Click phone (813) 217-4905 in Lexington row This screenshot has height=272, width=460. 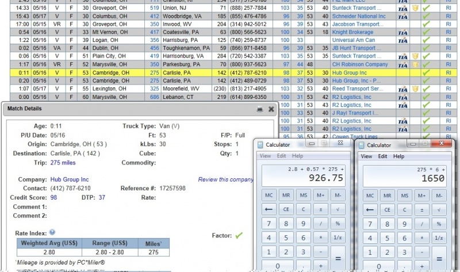(248, 89)
